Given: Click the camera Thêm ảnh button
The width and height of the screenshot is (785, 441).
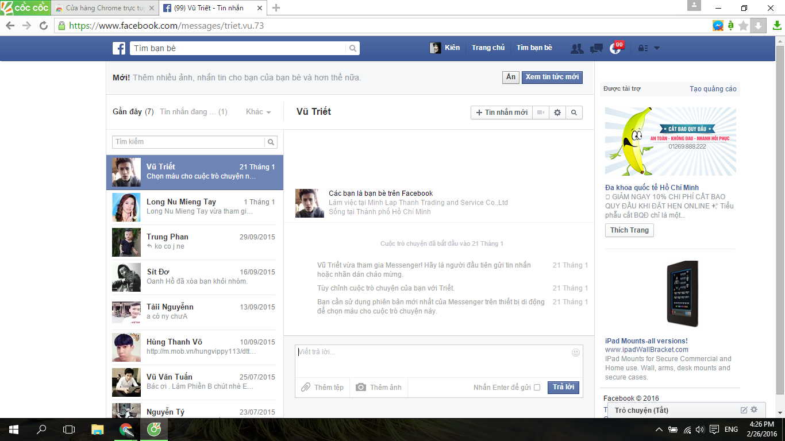Looking at the screenshot, I should (x=378, y=388).
